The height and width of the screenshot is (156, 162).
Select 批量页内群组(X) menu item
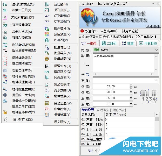pos(24,107)
